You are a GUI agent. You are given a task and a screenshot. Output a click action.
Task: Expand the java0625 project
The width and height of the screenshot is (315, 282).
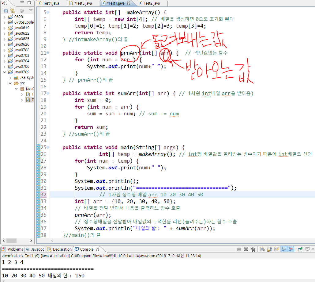coord(4,39)
